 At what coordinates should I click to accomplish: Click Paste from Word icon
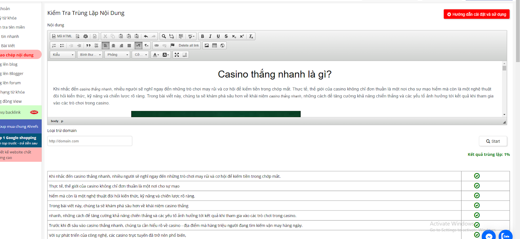(x=137, y=36)
